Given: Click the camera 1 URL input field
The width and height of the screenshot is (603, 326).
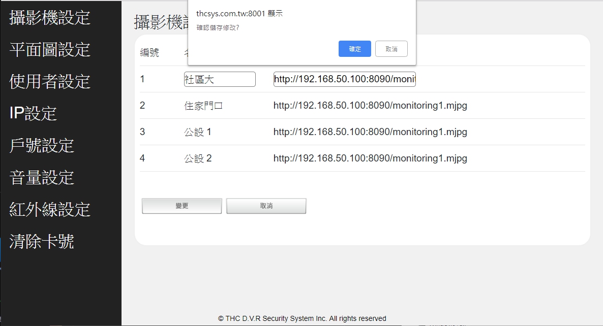Looking at the screenshot, I should [344, 79].
